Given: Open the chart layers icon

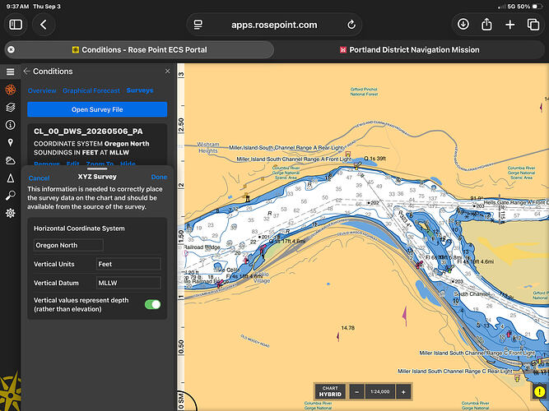Looking at the screenshot, I should (x=11, y=108).
